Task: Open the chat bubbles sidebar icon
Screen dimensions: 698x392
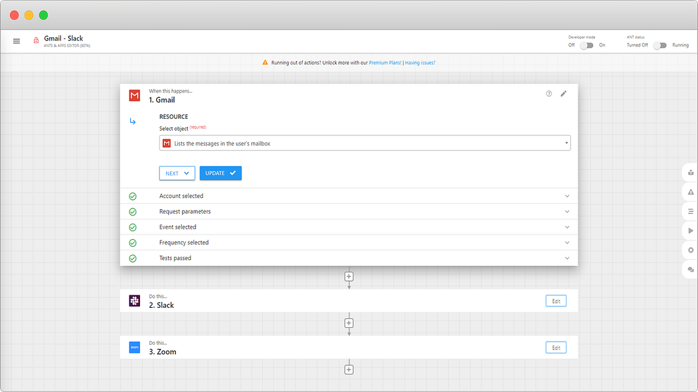Action: click(691, 269)
